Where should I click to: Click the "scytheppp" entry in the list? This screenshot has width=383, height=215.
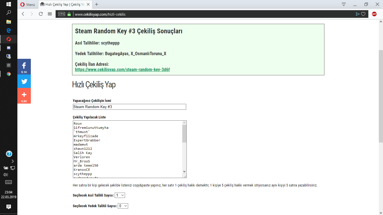pyautogui.click(x=83, y=174)
